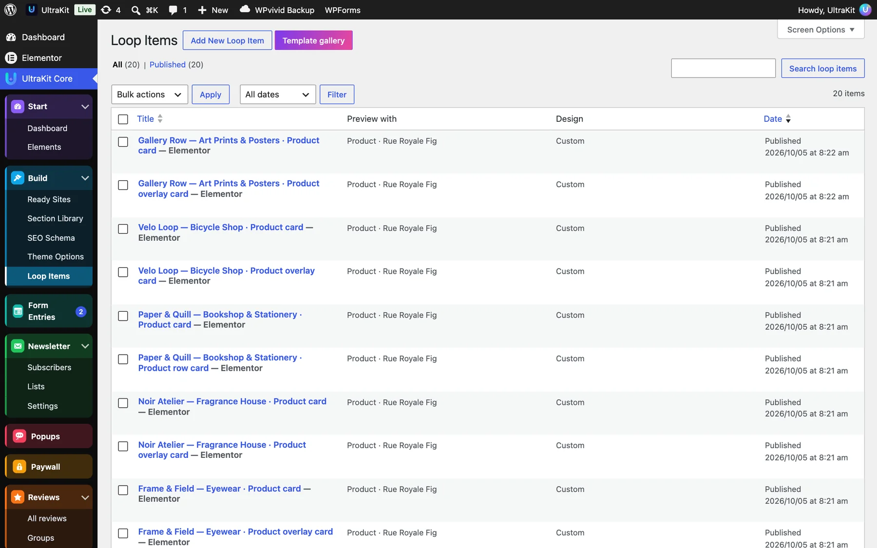Click the Dashboard gauge icon in sidebar
877x548 pixels.
click(x=11, y=38)
